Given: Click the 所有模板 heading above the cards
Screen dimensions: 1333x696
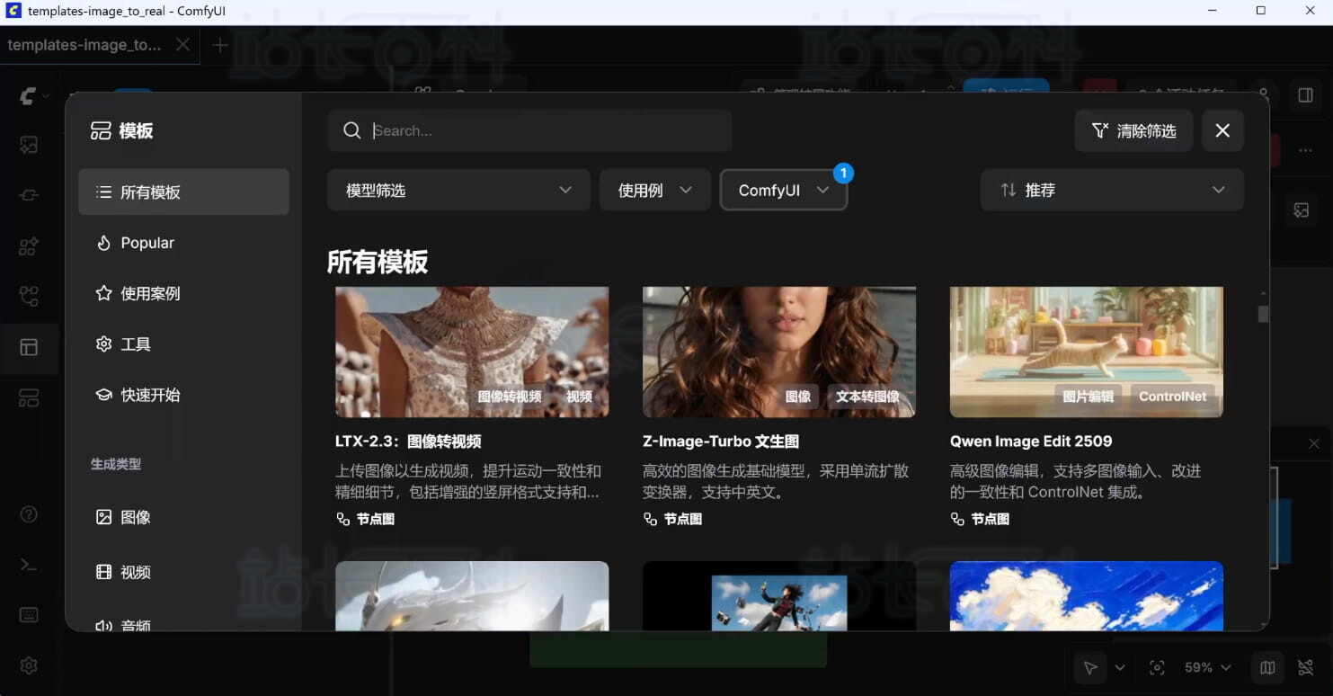Looking at the screenshot, I should coord(378,263).
